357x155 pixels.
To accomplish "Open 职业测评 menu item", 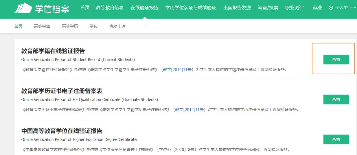I will click(295, 8).
